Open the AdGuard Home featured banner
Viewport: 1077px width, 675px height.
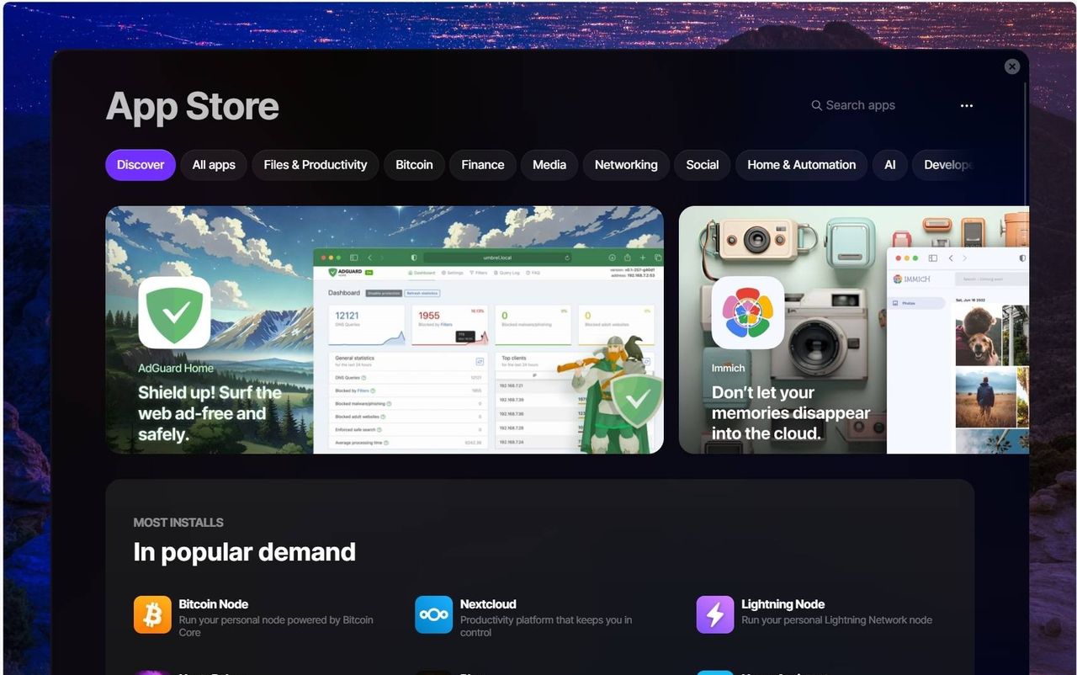[x=385, y=330]
